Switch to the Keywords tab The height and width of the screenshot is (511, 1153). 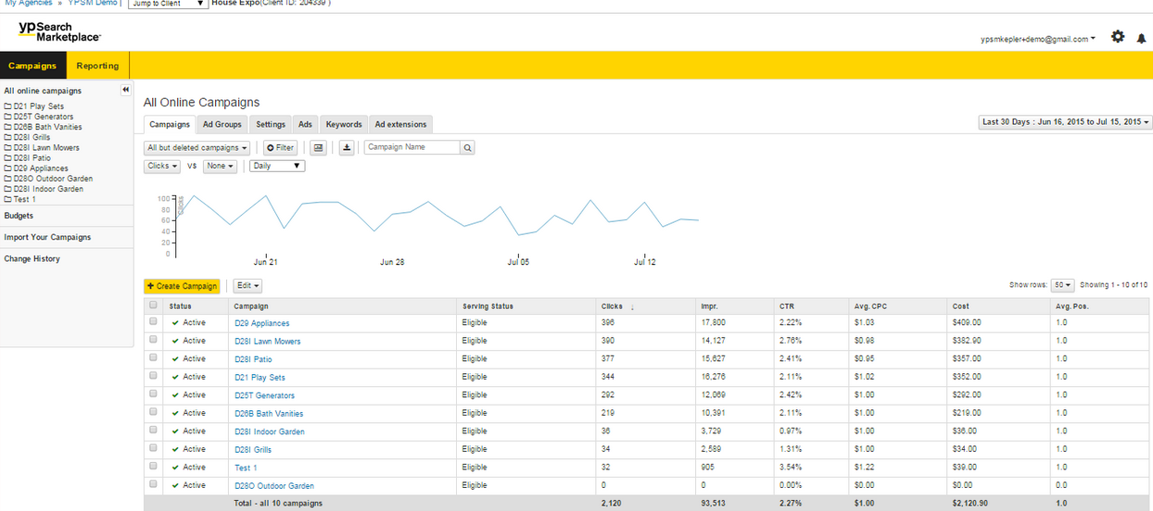coord(344,125)
